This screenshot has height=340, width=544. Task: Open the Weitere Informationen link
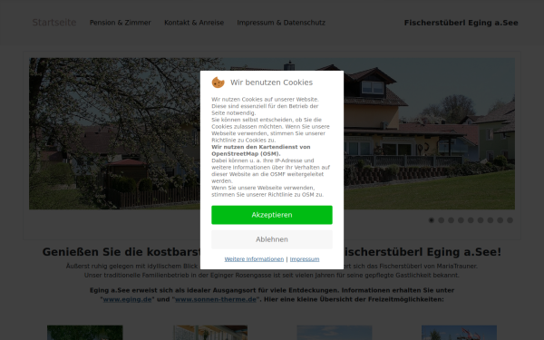click(254, 259)
